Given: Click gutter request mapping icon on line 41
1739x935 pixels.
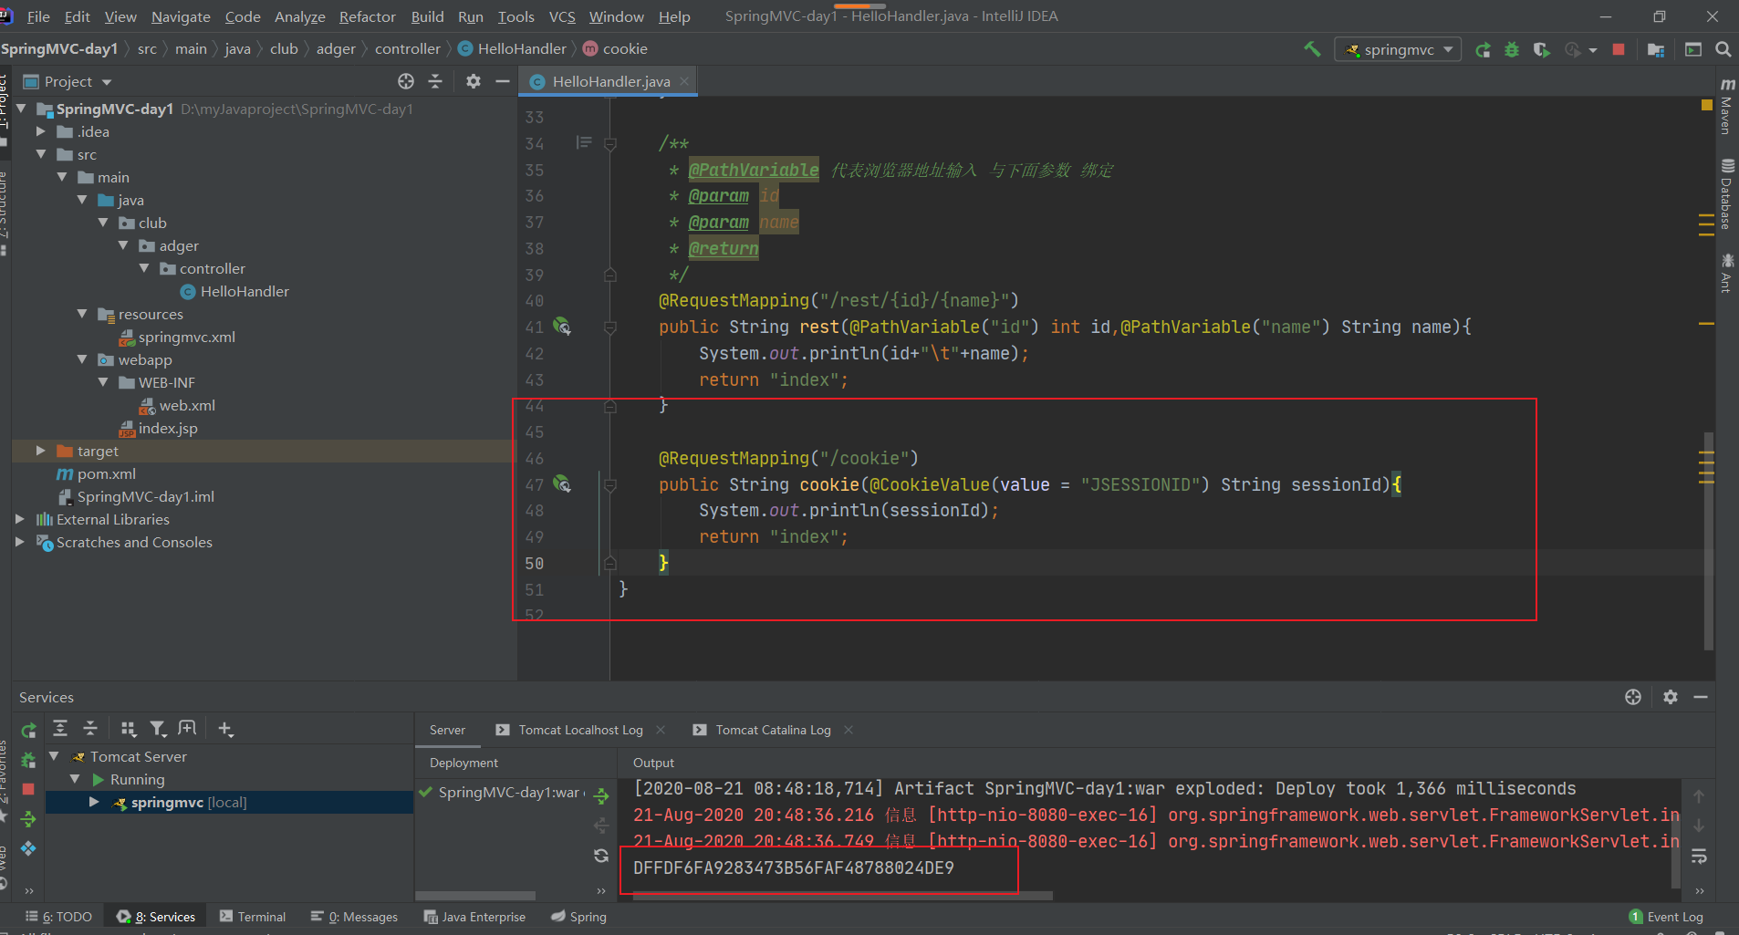Looking at the screenshot, I should pyautogui.click(x=562, y=327).
